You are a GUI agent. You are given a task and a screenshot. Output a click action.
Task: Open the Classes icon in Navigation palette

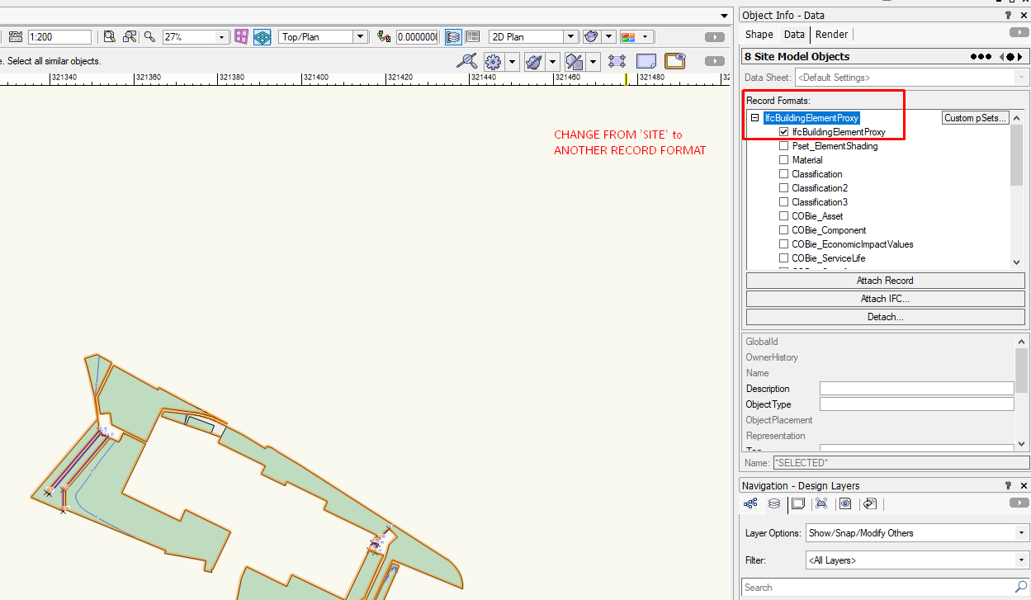(750, 503)
